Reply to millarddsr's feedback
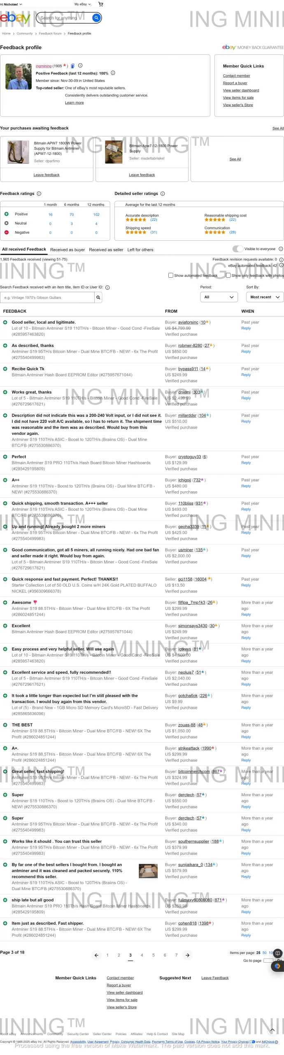This screenshot has width=284, height=1055. tap(246, 422)
